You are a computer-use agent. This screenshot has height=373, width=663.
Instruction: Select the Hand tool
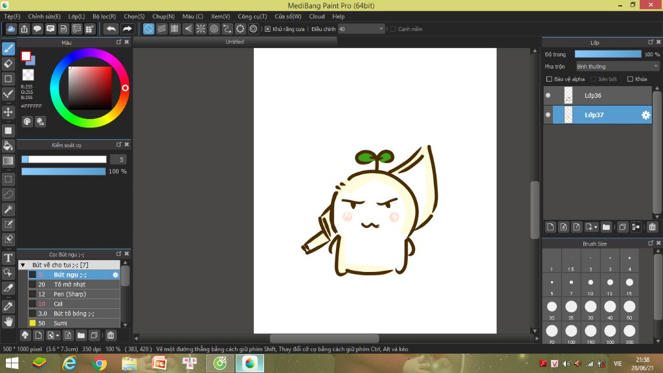pyautogui.click(x=8, y=321)
